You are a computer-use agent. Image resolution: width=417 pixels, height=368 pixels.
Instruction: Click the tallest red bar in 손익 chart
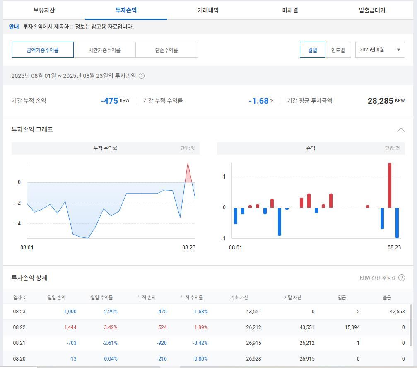(390, 185)
